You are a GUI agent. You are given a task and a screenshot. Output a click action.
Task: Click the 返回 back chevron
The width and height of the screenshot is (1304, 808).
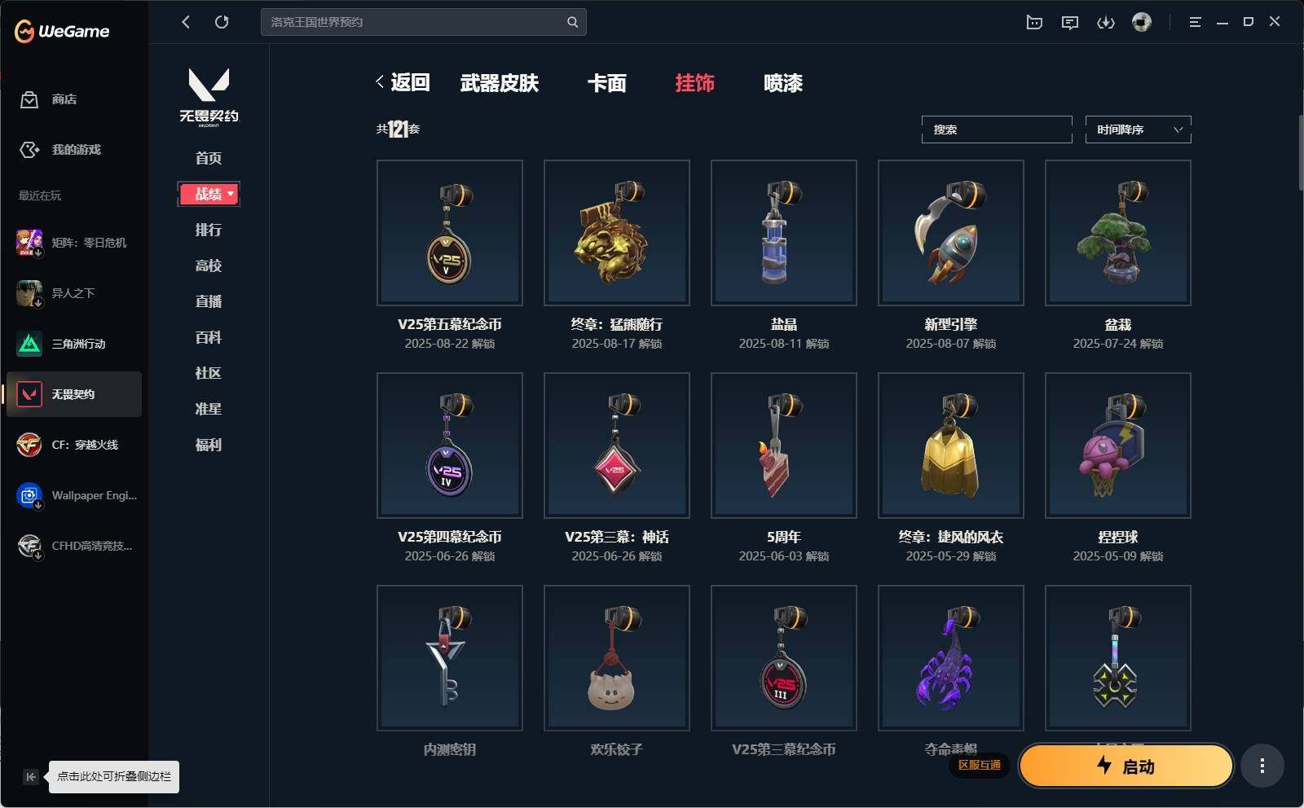tap(380, 81)
